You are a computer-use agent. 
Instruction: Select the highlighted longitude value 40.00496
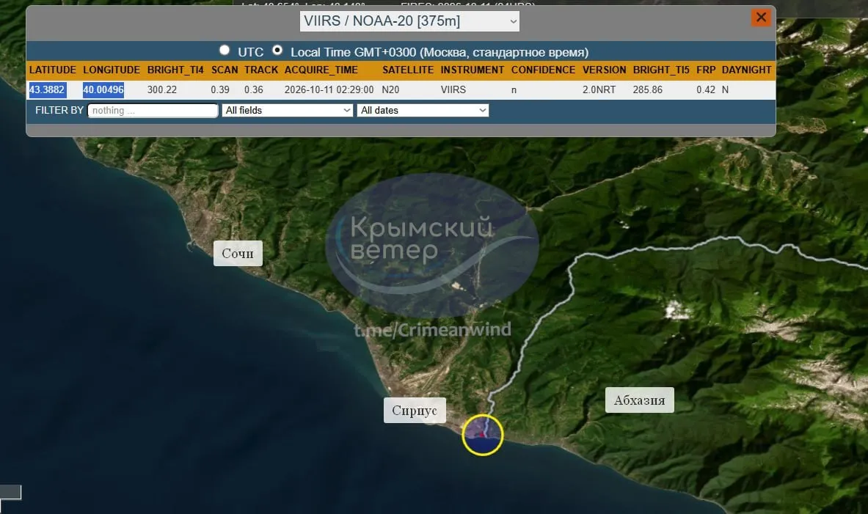tap(103, 89)
